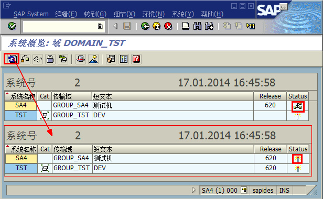Select SA4 system name in upper table
Image resolution: width=323 pixels, height=199 pixels.
21,105
